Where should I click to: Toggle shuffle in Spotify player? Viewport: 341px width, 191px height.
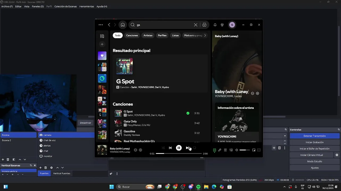(x=163, y=148)
